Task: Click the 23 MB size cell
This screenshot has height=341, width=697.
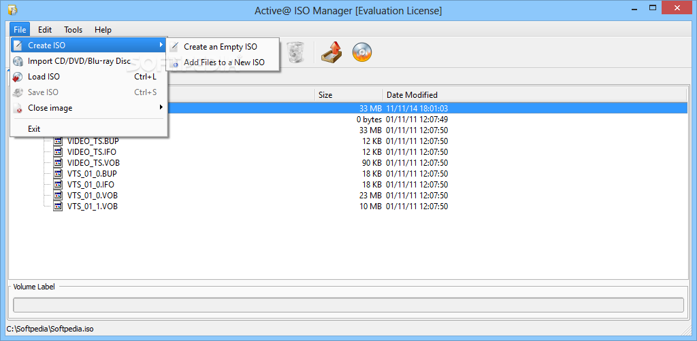Action: point(371,196)
